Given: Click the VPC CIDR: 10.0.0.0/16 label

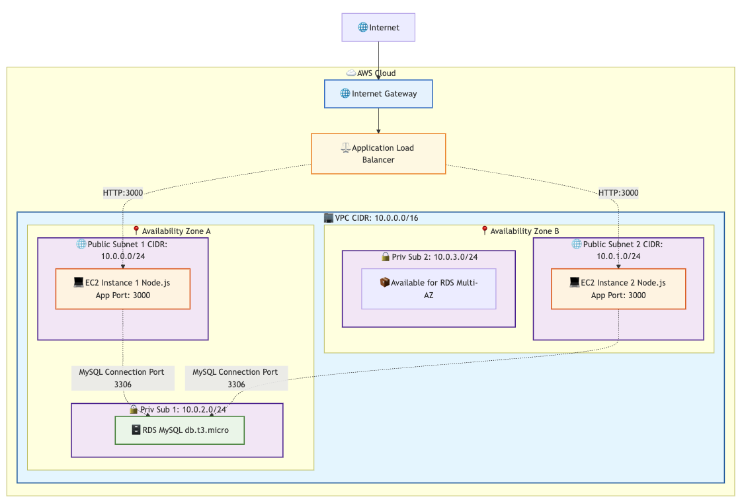Looking at the screenshot, I should [x=377, y=218].
